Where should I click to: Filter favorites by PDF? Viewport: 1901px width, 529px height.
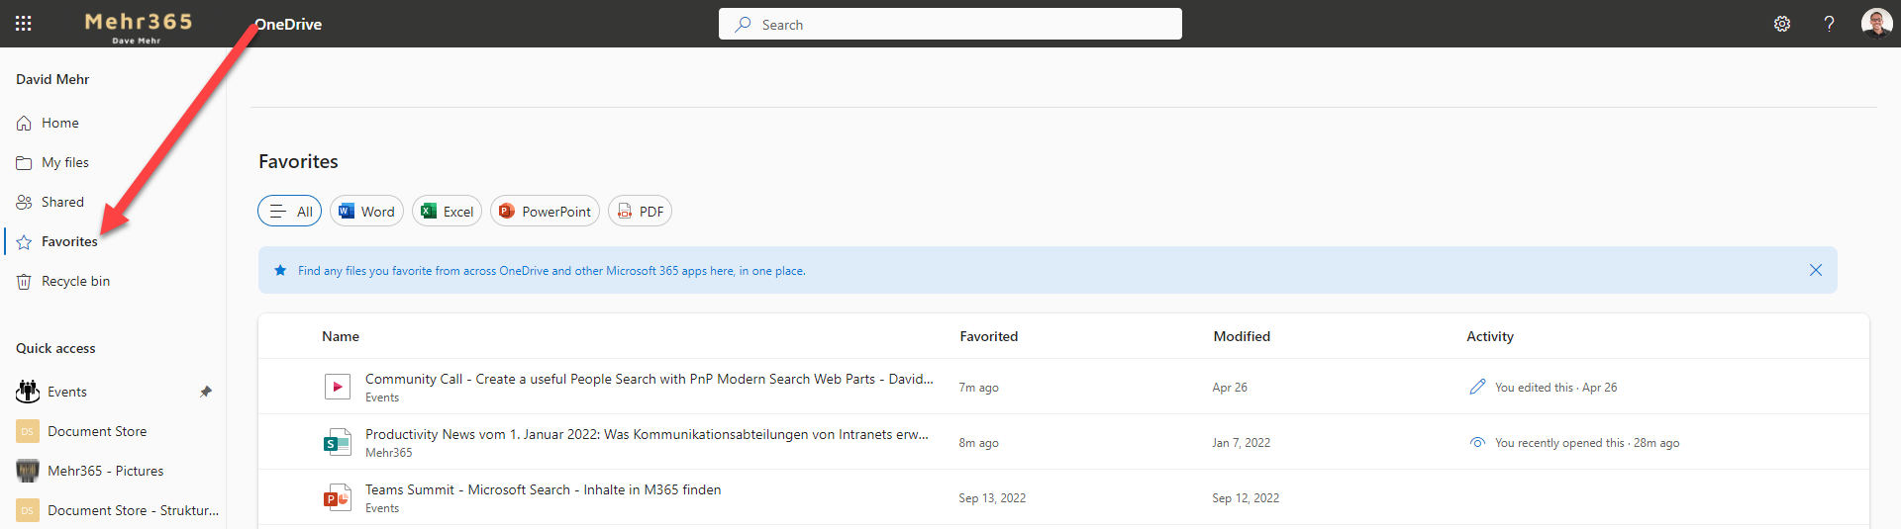[640, 211]
